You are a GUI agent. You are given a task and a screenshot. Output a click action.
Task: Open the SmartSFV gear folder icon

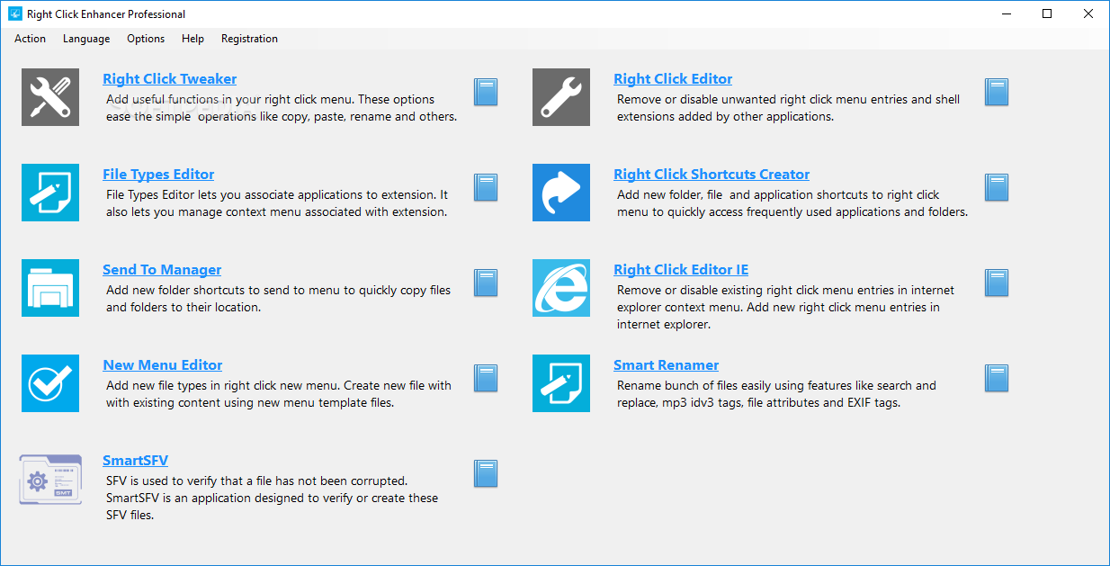pos(50,480)
